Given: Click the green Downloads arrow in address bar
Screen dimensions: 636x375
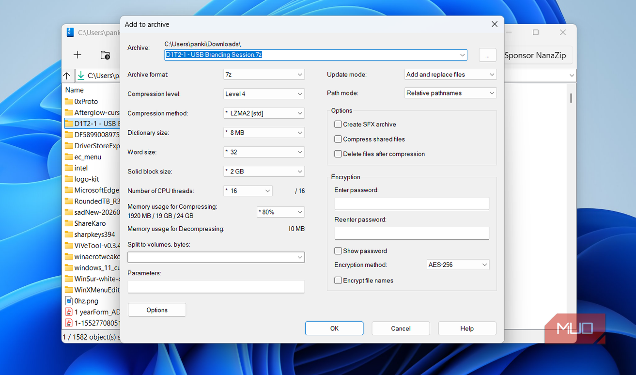Looking at the screenshot, I should point(81,76).
